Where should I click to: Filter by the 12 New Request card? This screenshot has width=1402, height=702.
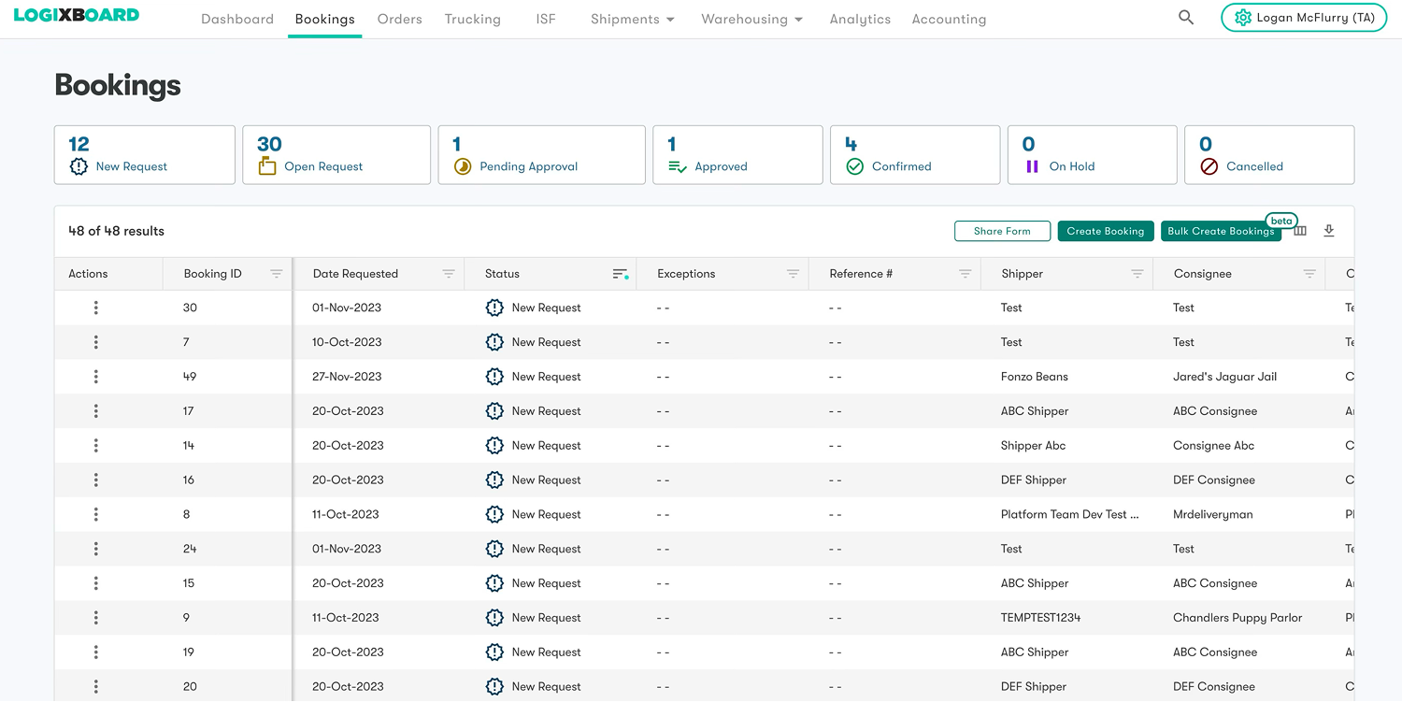point(145,155)
